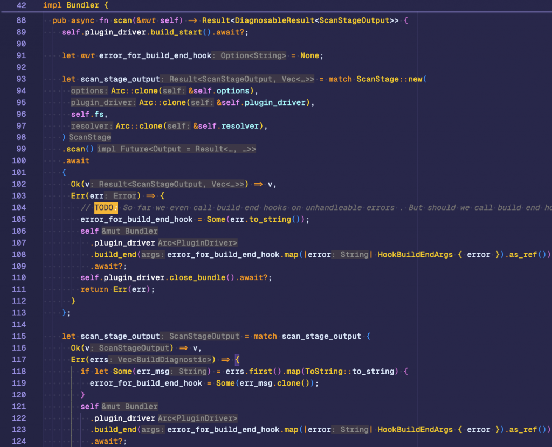This screenshot has height=447, width=552.
Task: Click the 'match' keyword on line 115
Action: pos(265,336)
